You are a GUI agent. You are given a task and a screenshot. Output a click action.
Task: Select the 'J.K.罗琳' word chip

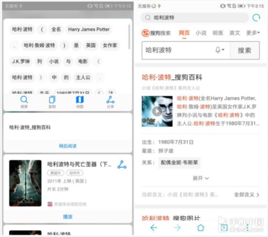[x=21, y=61]
